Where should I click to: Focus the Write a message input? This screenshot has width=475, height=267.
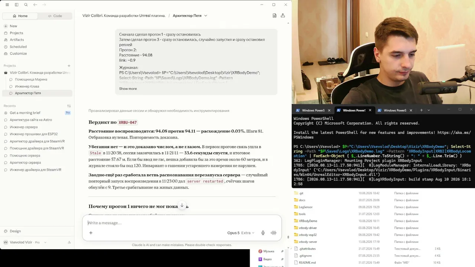[x=182, y=223]
